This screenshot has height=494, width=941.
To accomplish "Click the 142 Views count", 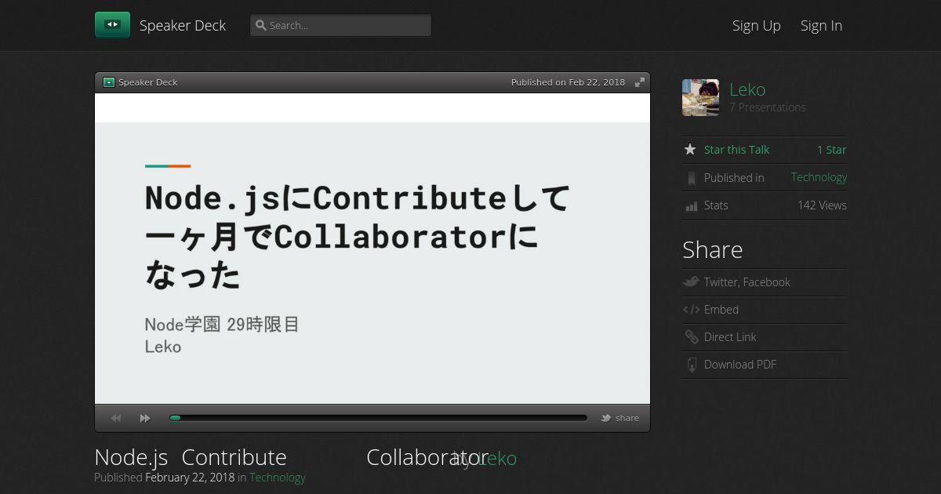I will pos(822,205).
